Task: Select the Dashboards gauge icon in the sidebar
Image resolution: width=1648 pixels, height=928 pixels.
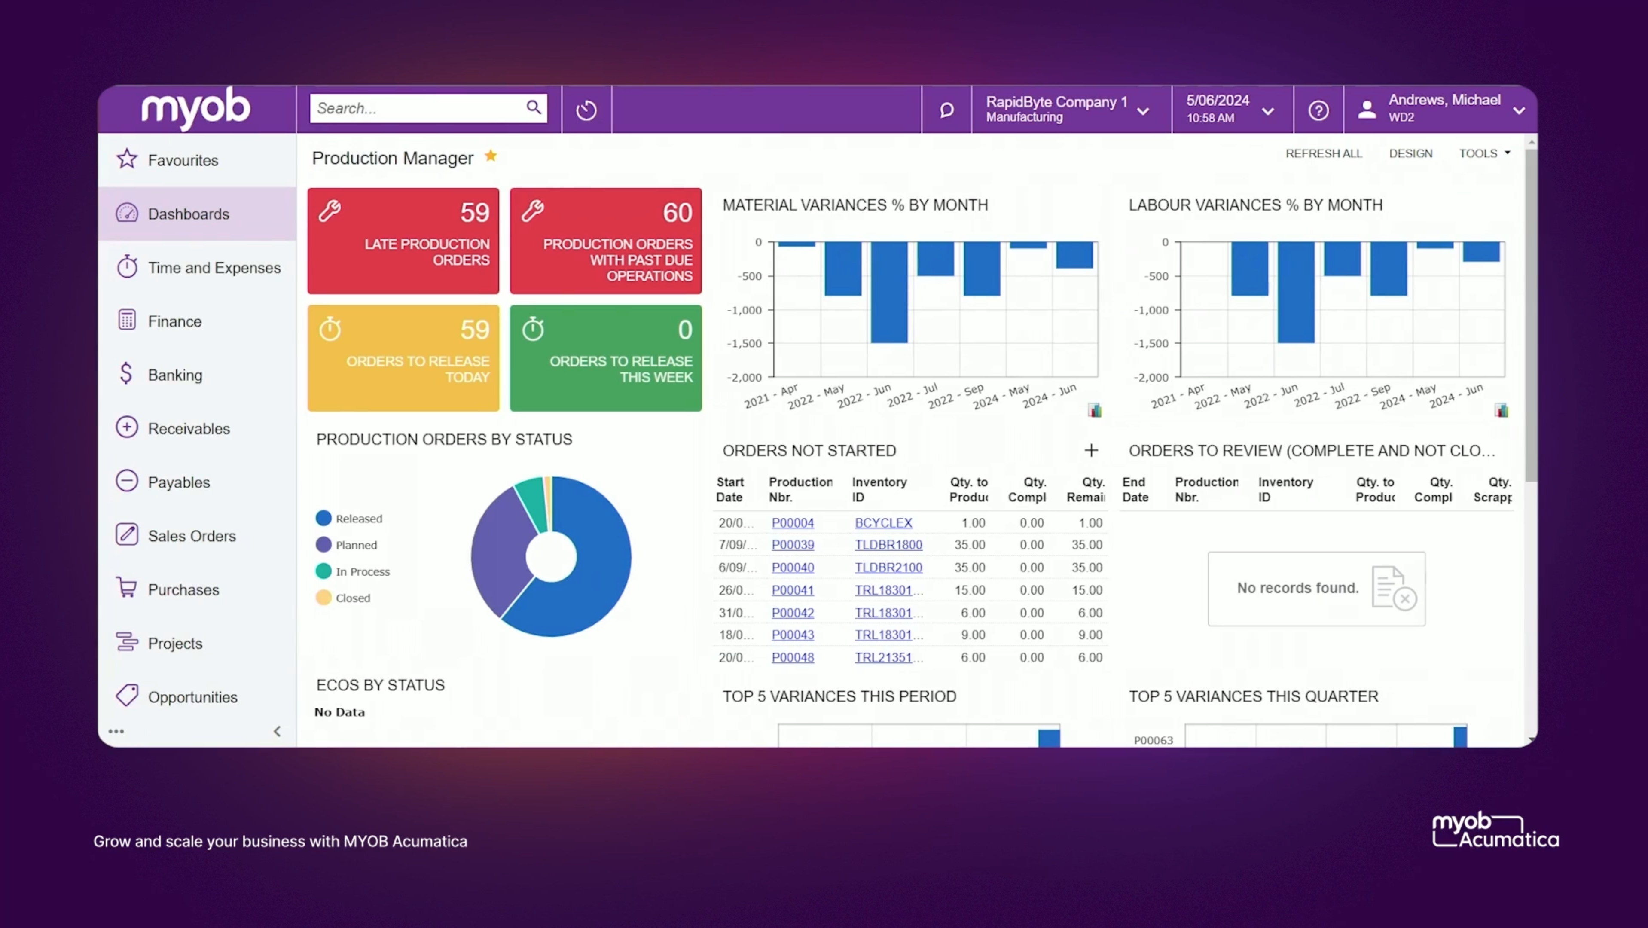Action: click(127, 213)
